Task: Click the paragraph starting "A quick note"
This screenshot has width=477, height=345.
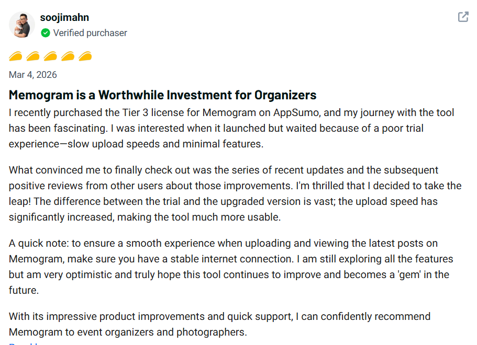Action: click(x=231, y=267)
